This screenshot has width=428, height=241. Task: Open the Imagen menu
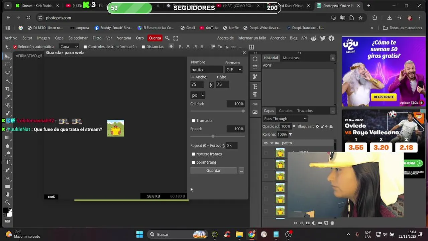[x=43, y=38]
